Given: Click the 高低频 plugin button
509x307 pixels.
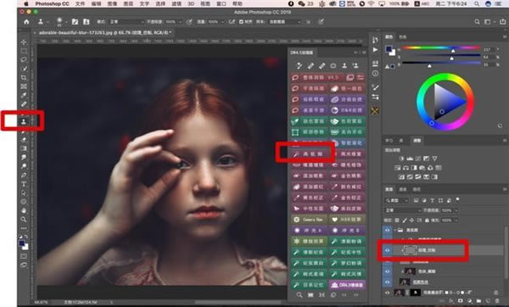Looking at the screenshot, I should tap(310, 153).
